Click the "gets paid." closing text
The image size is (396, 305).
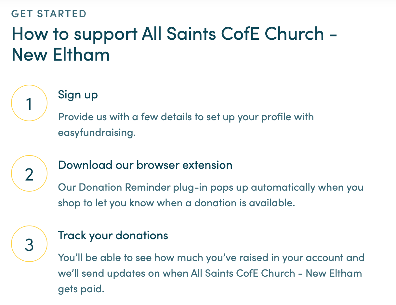(81, 289)
